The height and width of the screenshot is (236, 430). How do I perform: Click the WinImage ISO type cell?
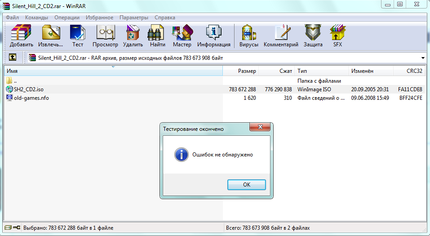click(314, 89)
